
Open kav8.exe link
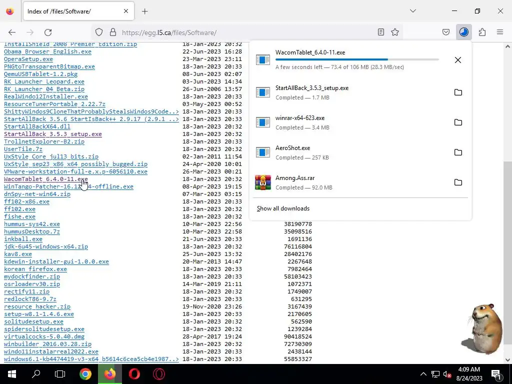point(18,254)
